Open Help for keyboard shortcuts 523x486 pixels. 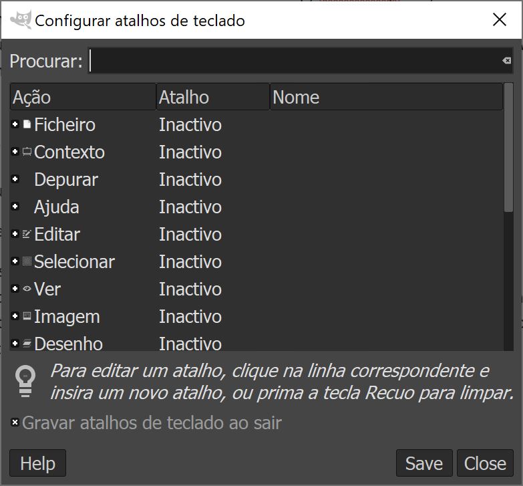37,463
